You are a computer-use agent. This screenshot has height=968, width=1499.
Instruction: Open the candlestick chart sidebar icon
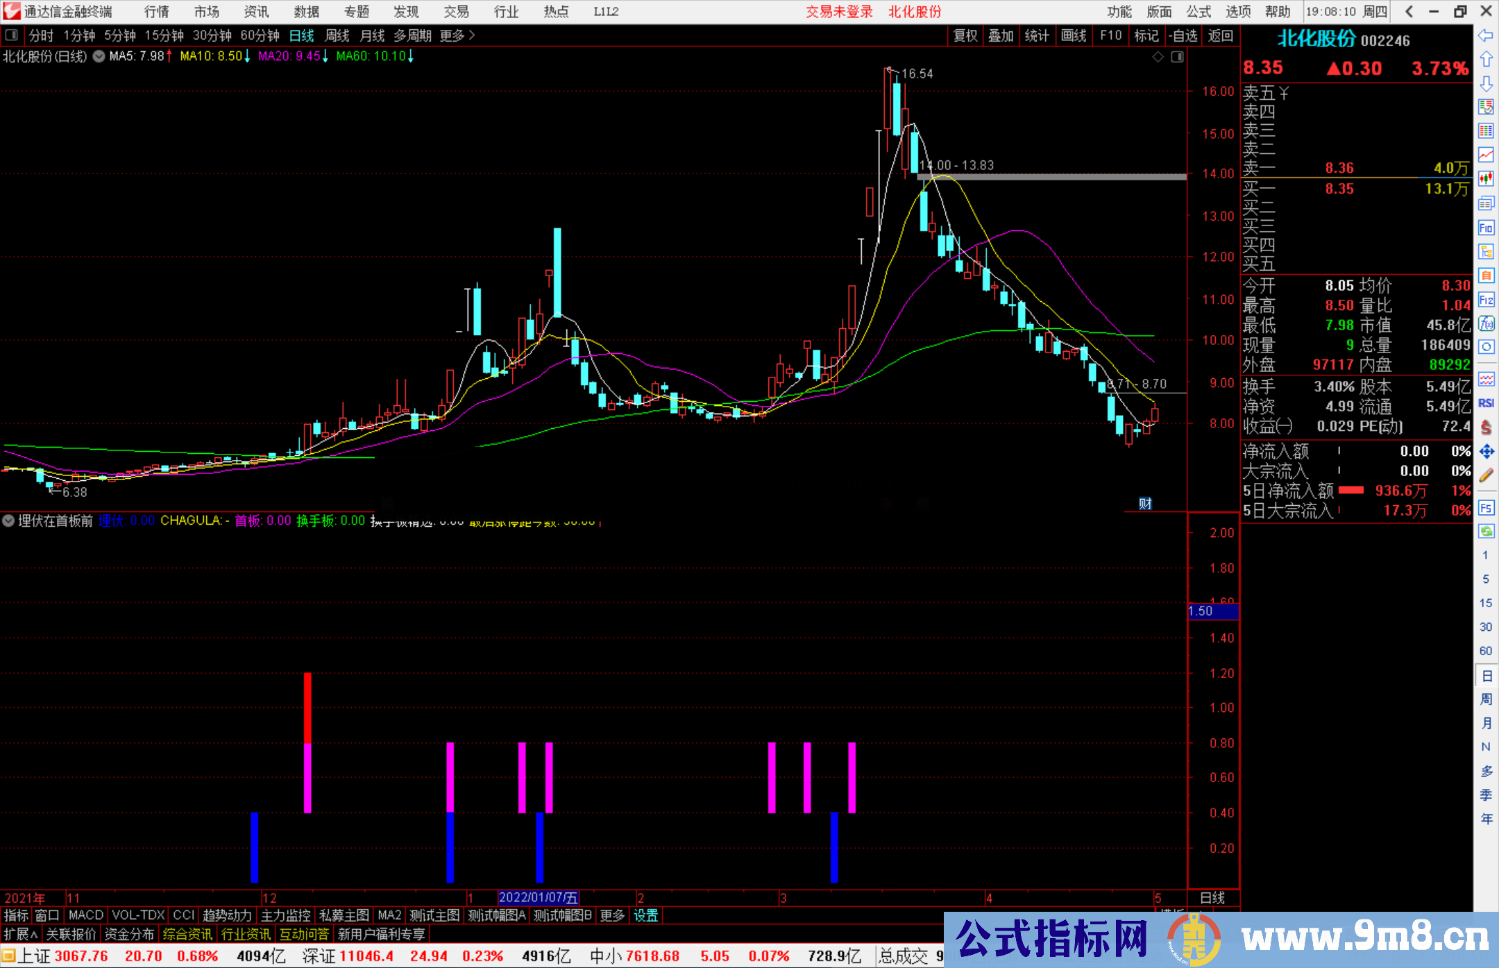[1486, 179]
